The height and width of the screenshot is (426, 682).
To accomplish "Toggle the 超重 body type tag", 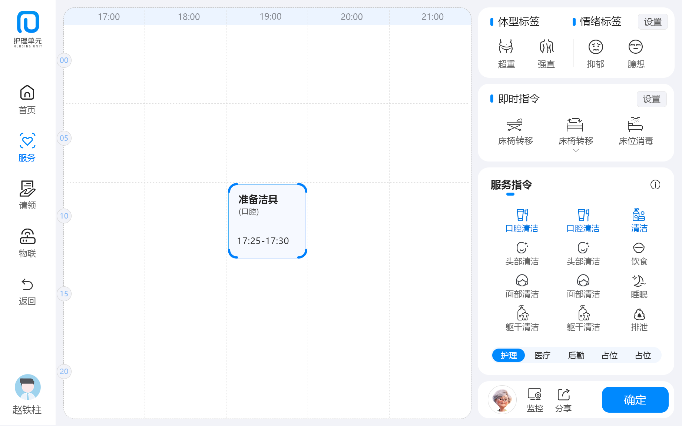I will 506,47.
